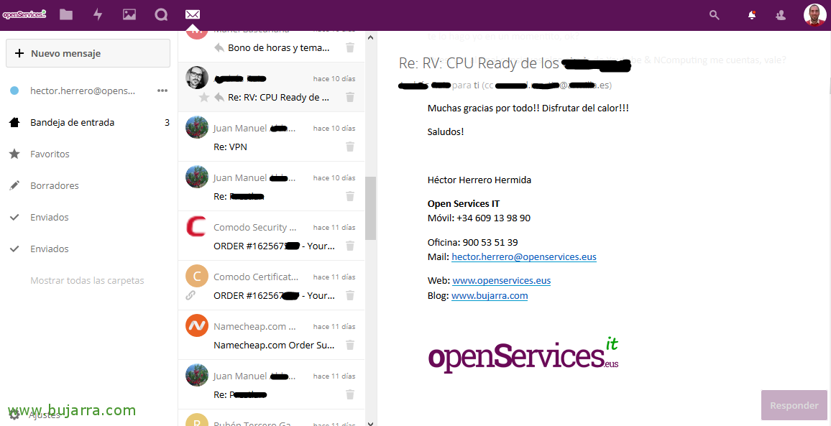Follow the www.bujarra.com blog link
The height and width of the screenshot is (426, 831).
(x=490, y=295)
